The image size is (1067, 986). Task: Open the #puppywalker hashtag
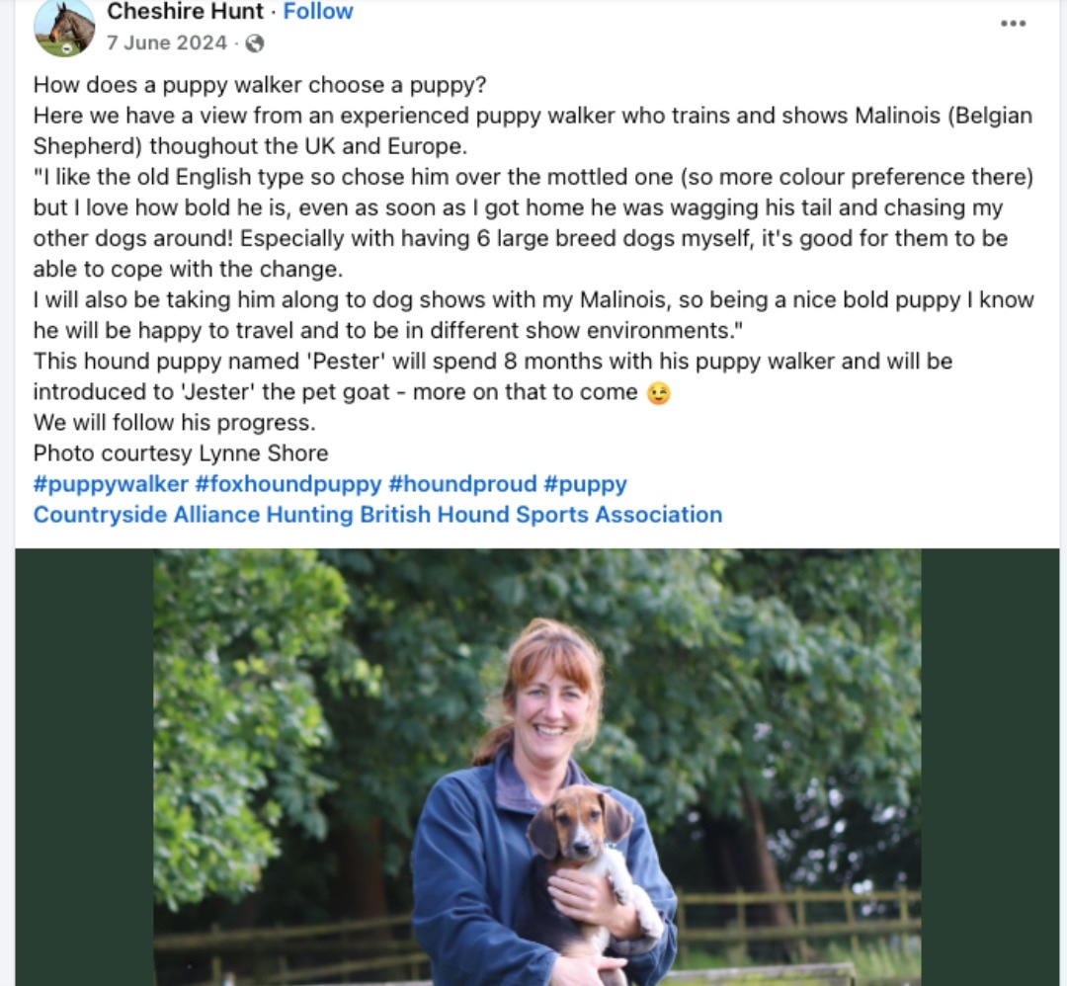point(111,484)
